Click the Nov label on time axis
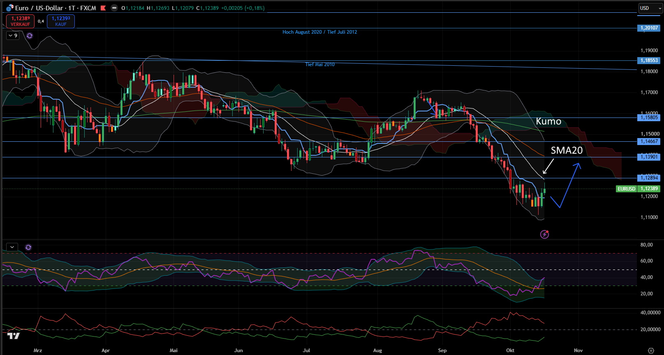 578,350
